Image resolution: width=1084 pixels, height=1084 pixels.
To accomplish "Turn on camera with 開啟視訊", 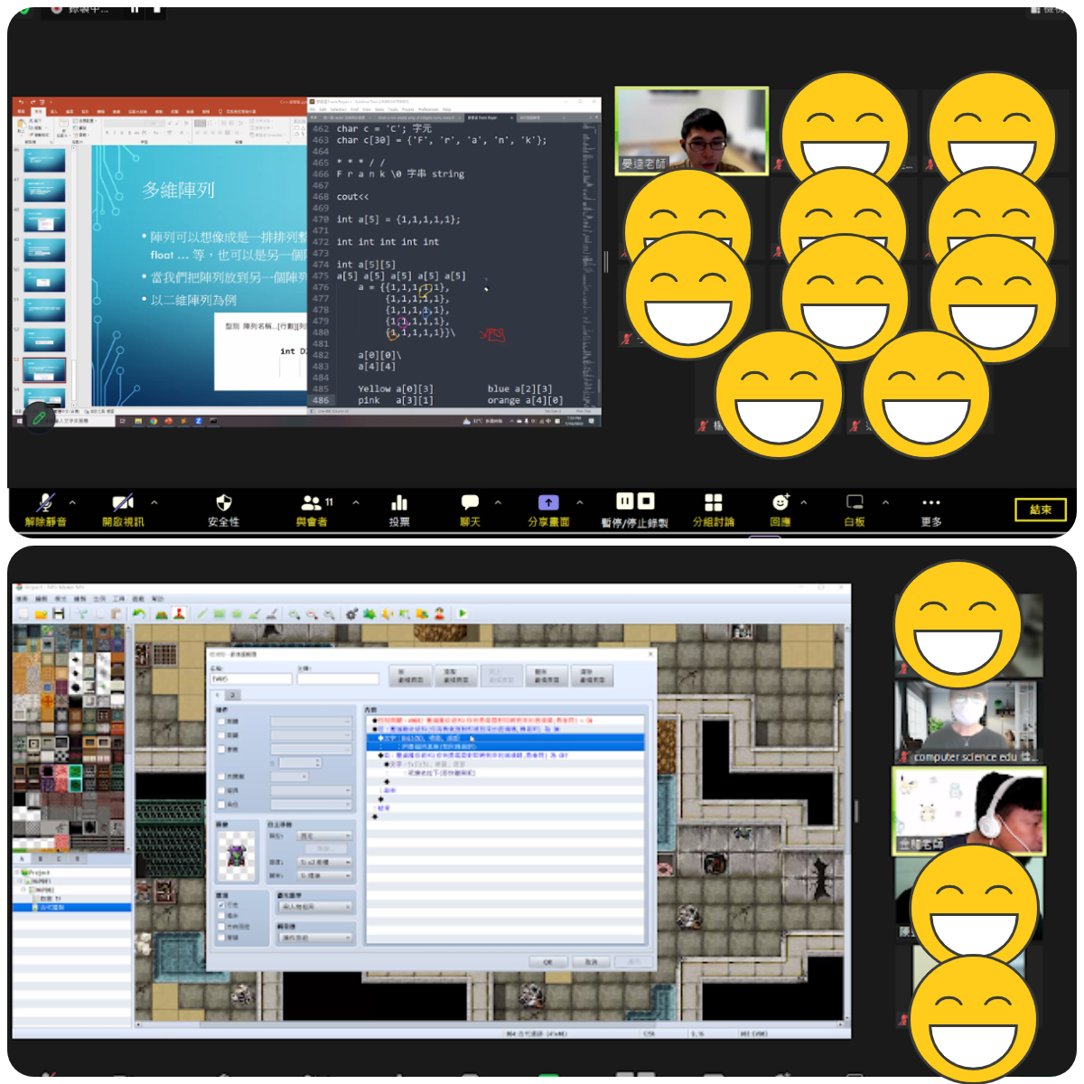I will point(123,503).
